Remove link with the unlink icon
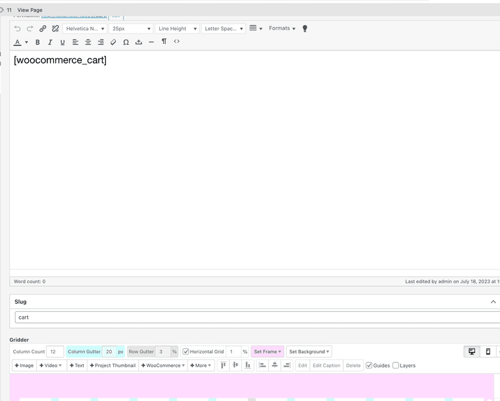This screenshot has width=500, height=401. coord(55,29)
